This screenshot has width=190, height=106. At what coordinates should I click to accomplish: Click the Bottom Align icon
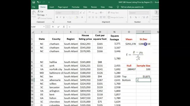click(x=96, y=13)
